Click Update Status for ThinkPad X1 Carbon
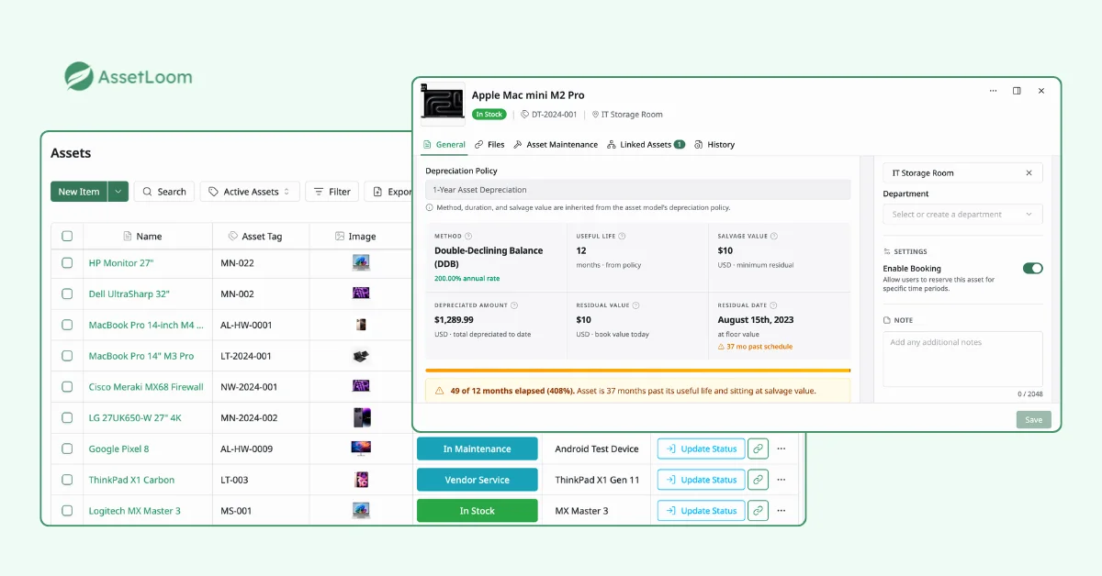The width and height of the screenshot is (1102, 576). (x=701, y=480)
